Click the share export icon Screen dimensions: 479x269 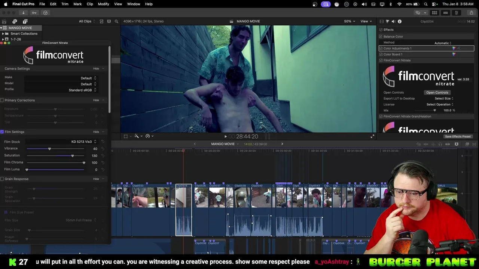point(471,13)
